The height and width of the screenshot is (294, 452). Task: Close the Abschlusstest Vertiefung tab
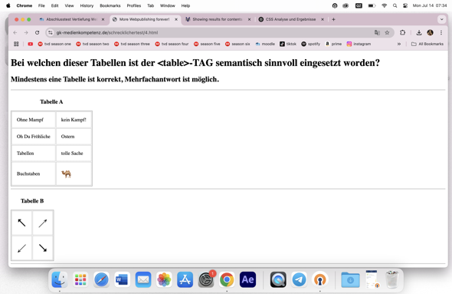pos(103,19)
